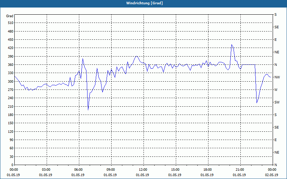Select the 360 axis value
Screen dimensions: 287x179
pos(11,65)
